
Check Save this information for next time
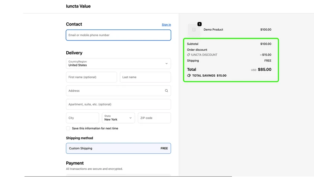click(x=68, y=128)
